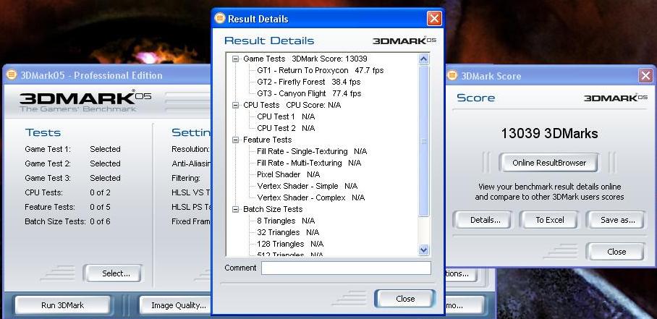Select Fill Rate - Single-Texturing row
The width and height of the screenshot is (657, 319).
(x=312, y=152)
